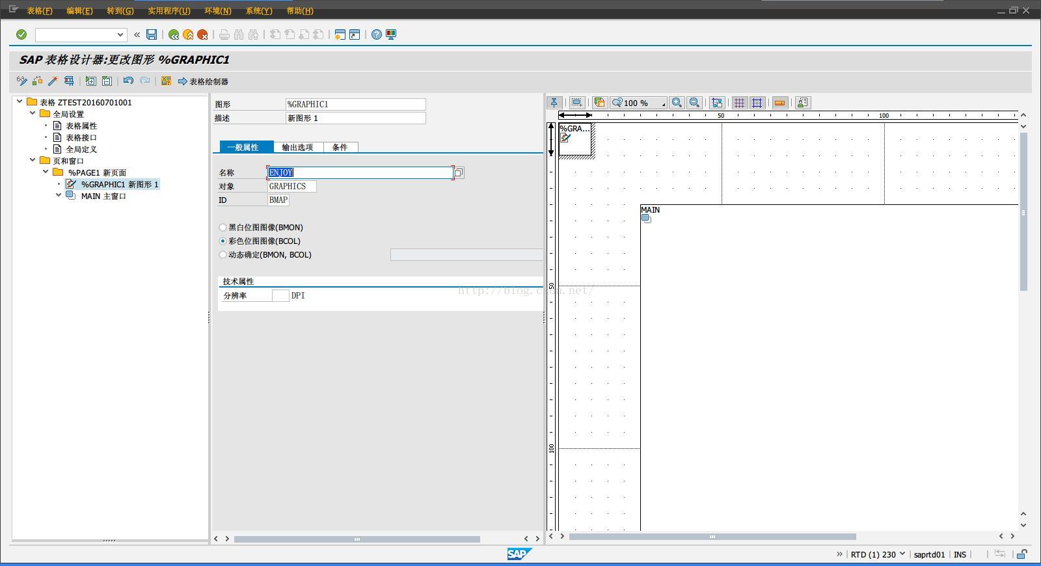
Task: Click the create shortcut icon
Action: pos(355,34)
